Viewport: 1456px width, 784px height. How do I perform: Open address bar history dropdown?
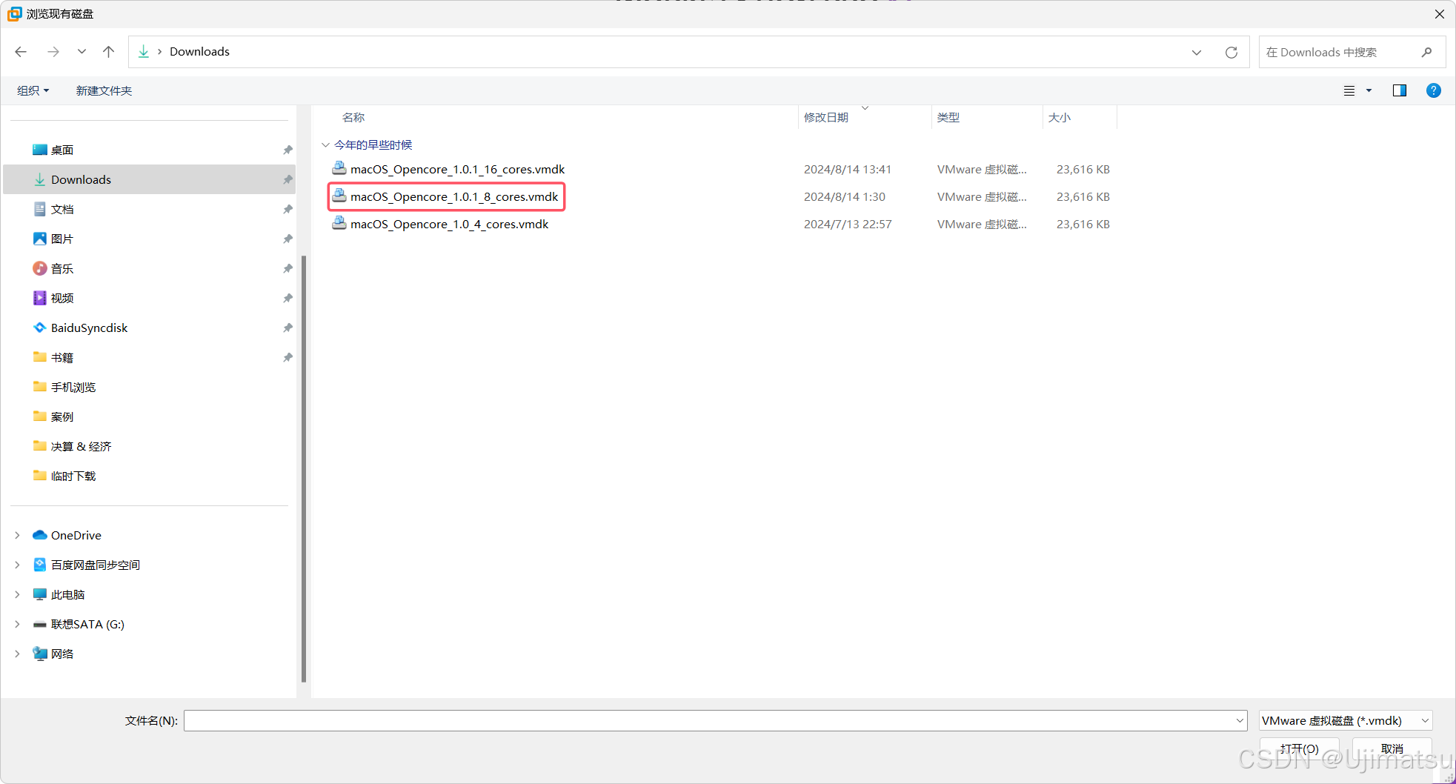pos(1197,52)
